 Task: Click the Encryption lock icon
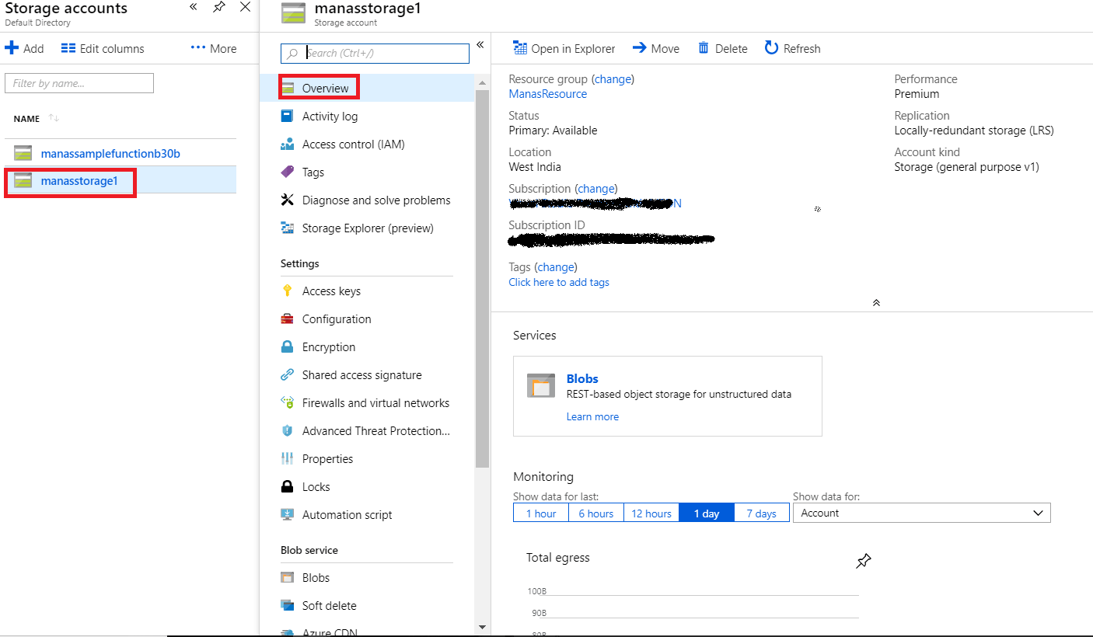click(x=288, y=346)
